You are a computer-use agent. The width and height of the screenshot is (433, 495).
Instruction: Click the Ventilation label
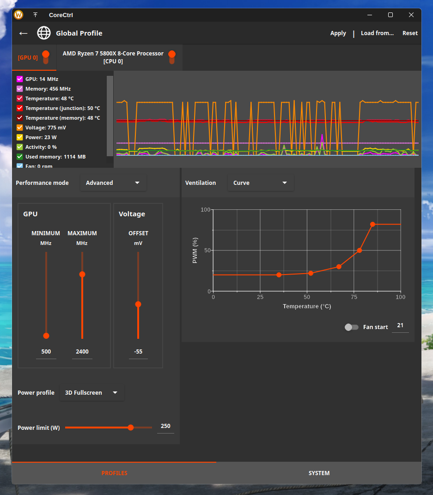tap(201, 183)
